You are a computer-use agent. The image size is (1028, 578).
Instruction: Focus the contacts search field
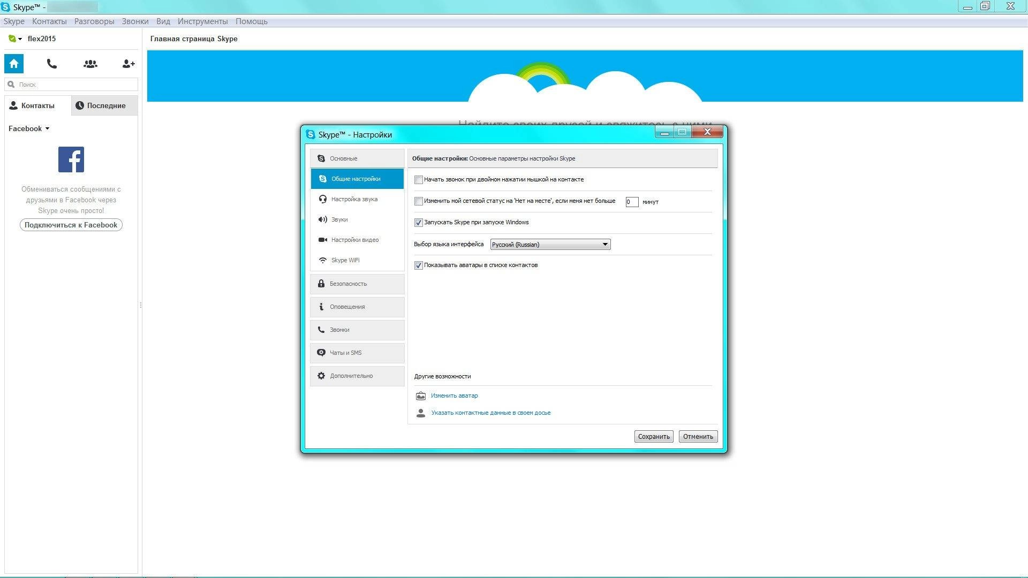pos(71,85)
